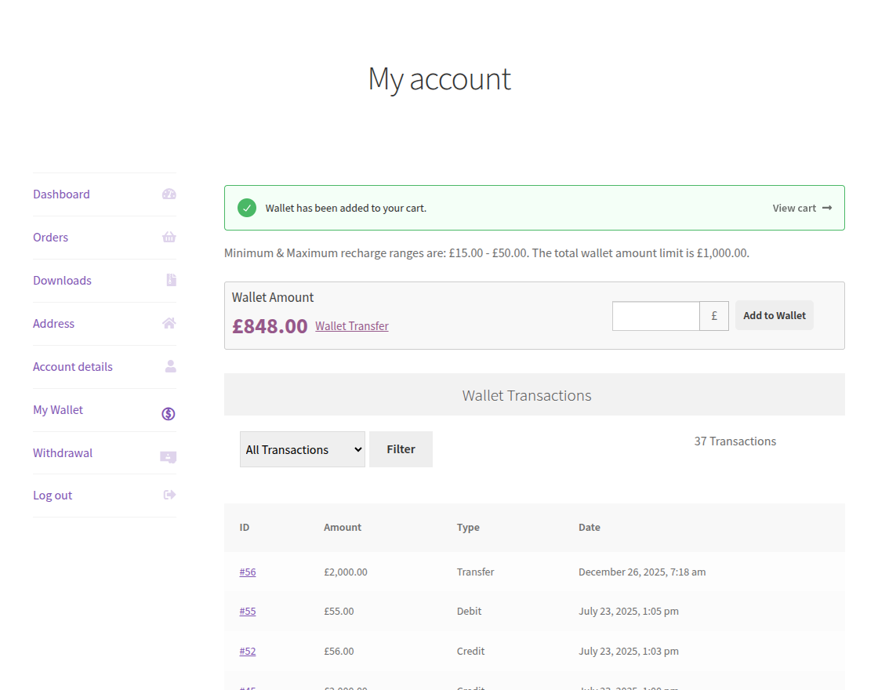This screenshot has height=690, width=878.
Task: Open the Wallet Transfer link
Action: (x=351, y=325)
